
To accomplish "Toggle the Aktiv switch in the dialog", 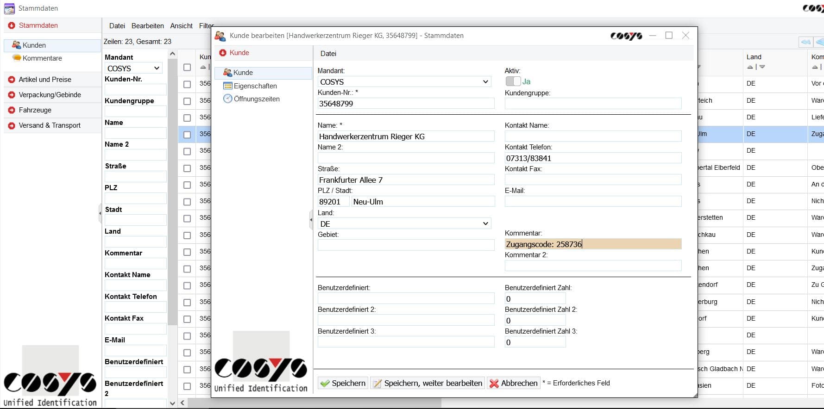I will point(513,81).
